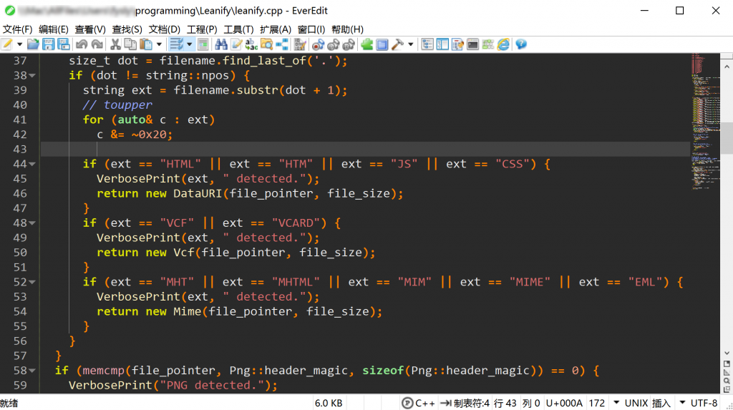Click the green grid blocks icon

[488, 44]
